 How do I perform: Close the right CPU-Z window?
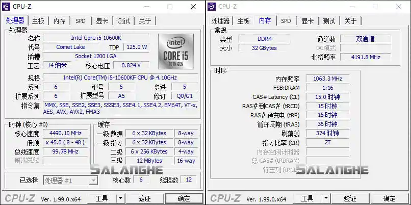click(399, 7)
